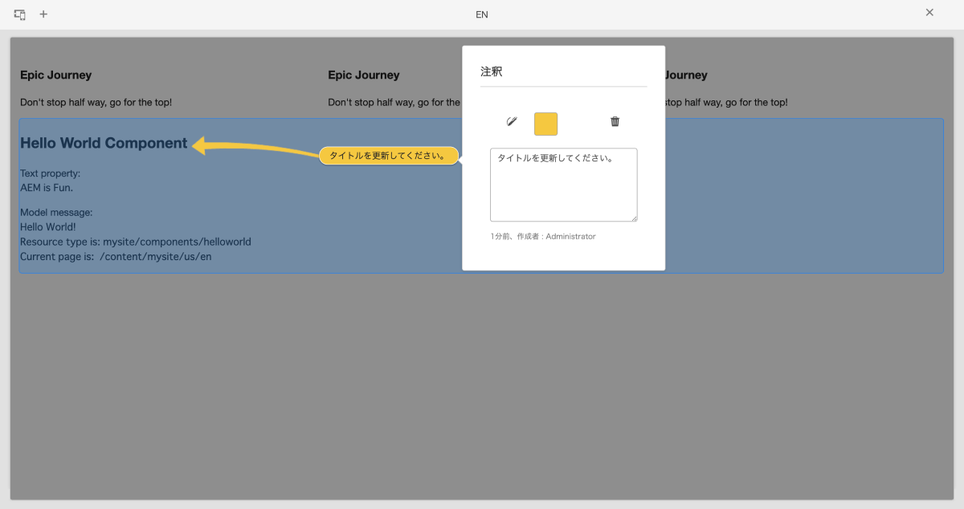The width and height of the screenshot is (964, 509).
Task: Select the sketch pencil tool in annotation popup
Action: tap(512, 122)
